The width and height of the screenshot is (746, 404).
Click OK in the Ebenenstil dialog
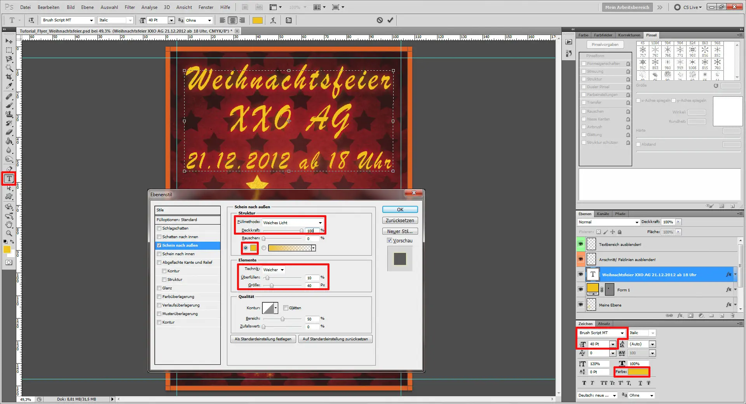click(400, 210)
